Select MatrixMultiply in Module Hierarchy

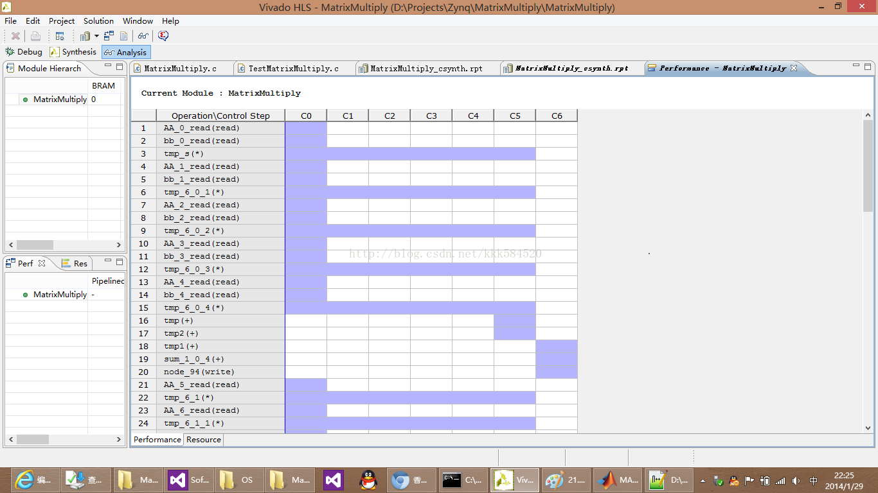[x=60, y=99]
